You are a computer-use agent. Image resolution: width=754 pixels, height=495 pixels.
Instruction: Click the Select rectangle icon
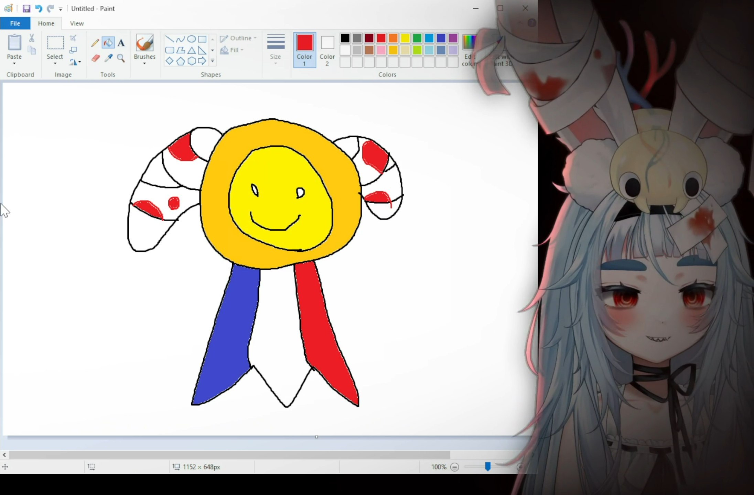[55, 43]
